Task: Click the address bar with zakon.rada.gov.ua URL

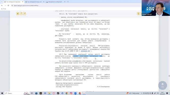Action: pos(76,6)
